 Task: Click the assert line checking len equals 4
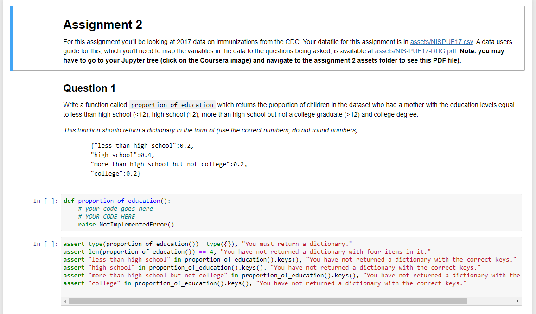click(247, 251)
